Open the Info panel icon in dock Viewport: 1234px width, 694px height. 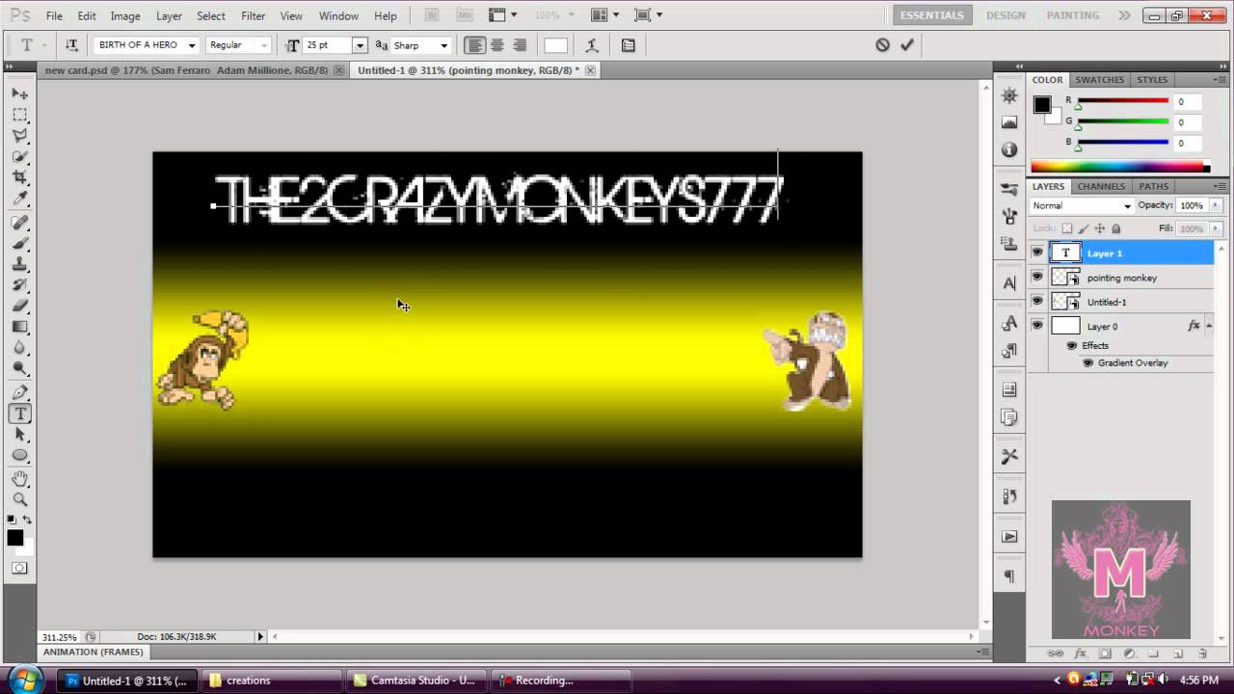click(1009, 149)
